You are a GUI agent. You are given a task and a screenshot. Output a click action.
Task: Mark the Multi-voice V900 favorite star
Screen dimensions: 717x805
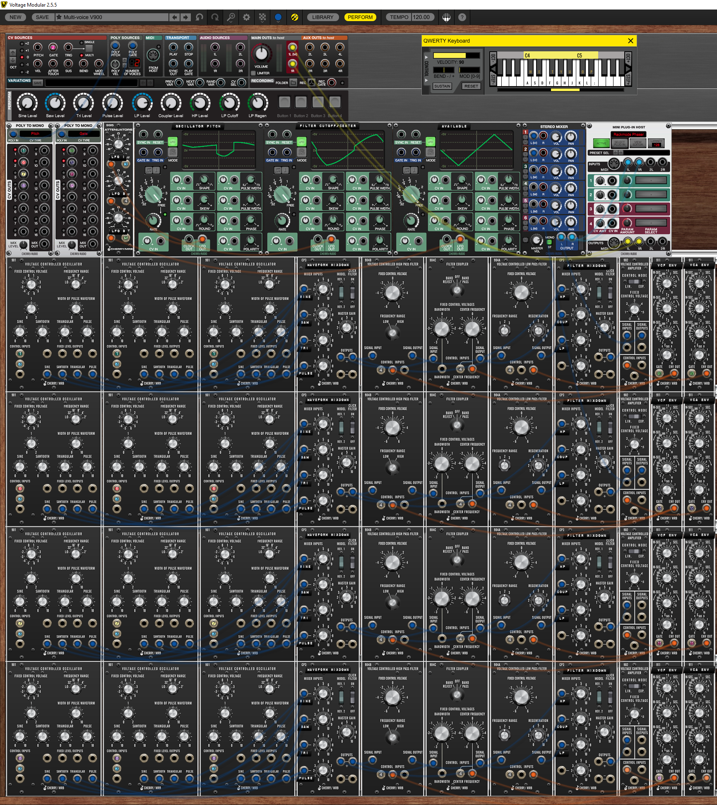pyautogui.click(x=59, y=17)
